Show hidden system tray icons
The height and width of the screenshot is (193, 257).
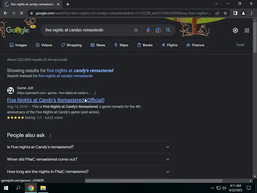212,188
